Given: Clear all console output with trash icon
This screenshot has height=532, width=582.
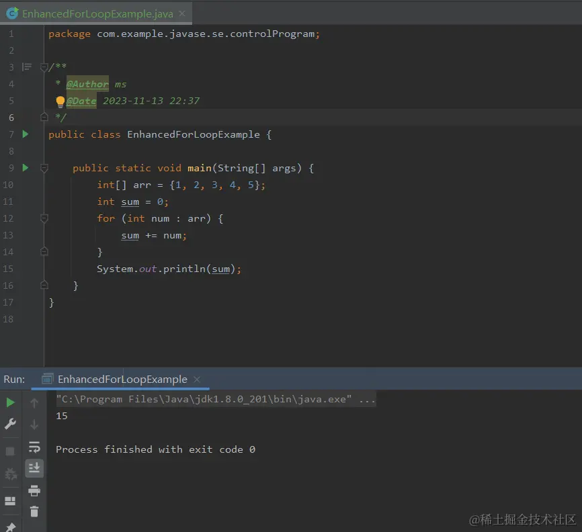Looking at the screenshot, I should click(34, 512).
